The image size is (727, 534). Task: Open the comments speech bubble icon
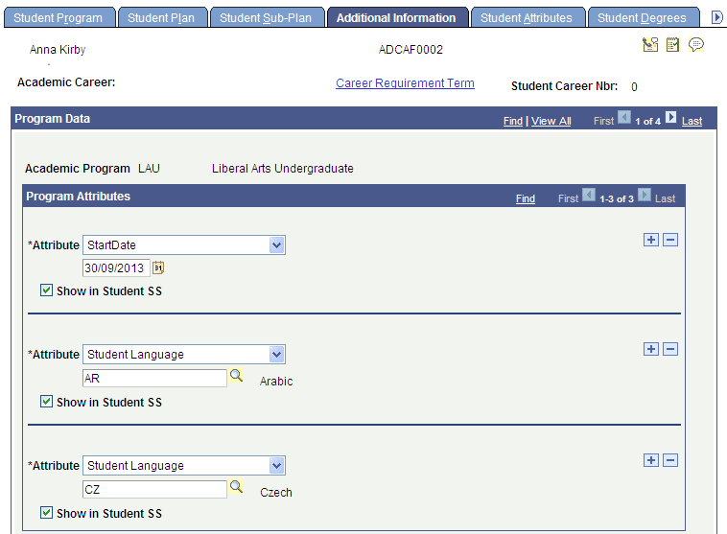coord(696,44)
